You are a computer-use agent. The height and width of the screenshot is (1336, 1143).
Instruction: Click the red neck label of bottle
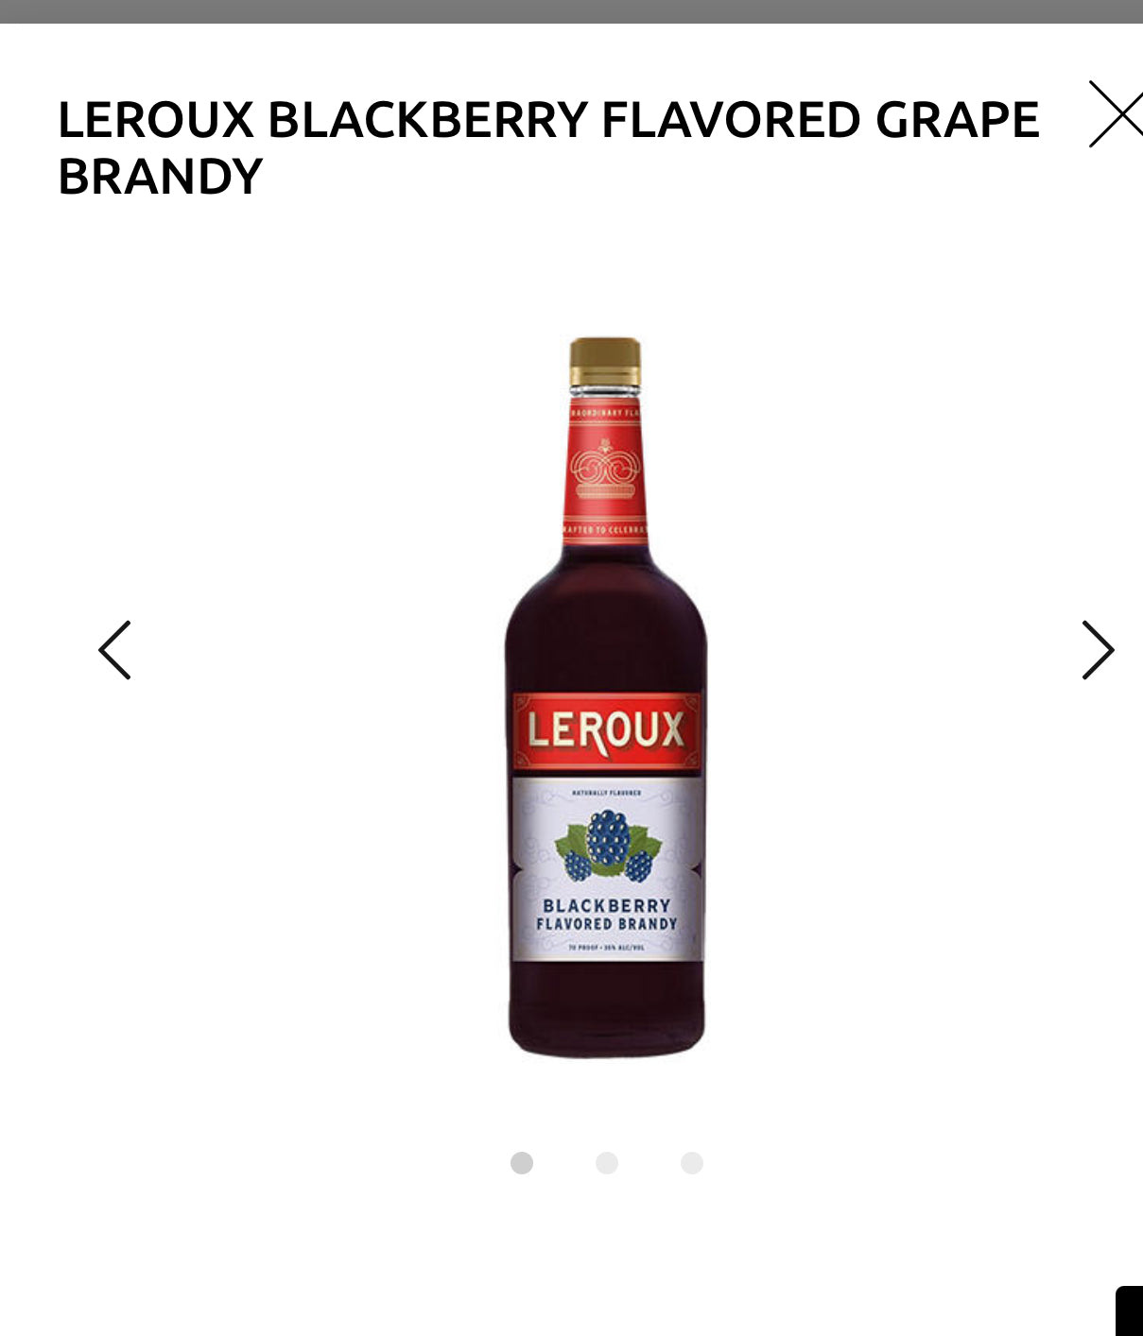coord(605,472)
